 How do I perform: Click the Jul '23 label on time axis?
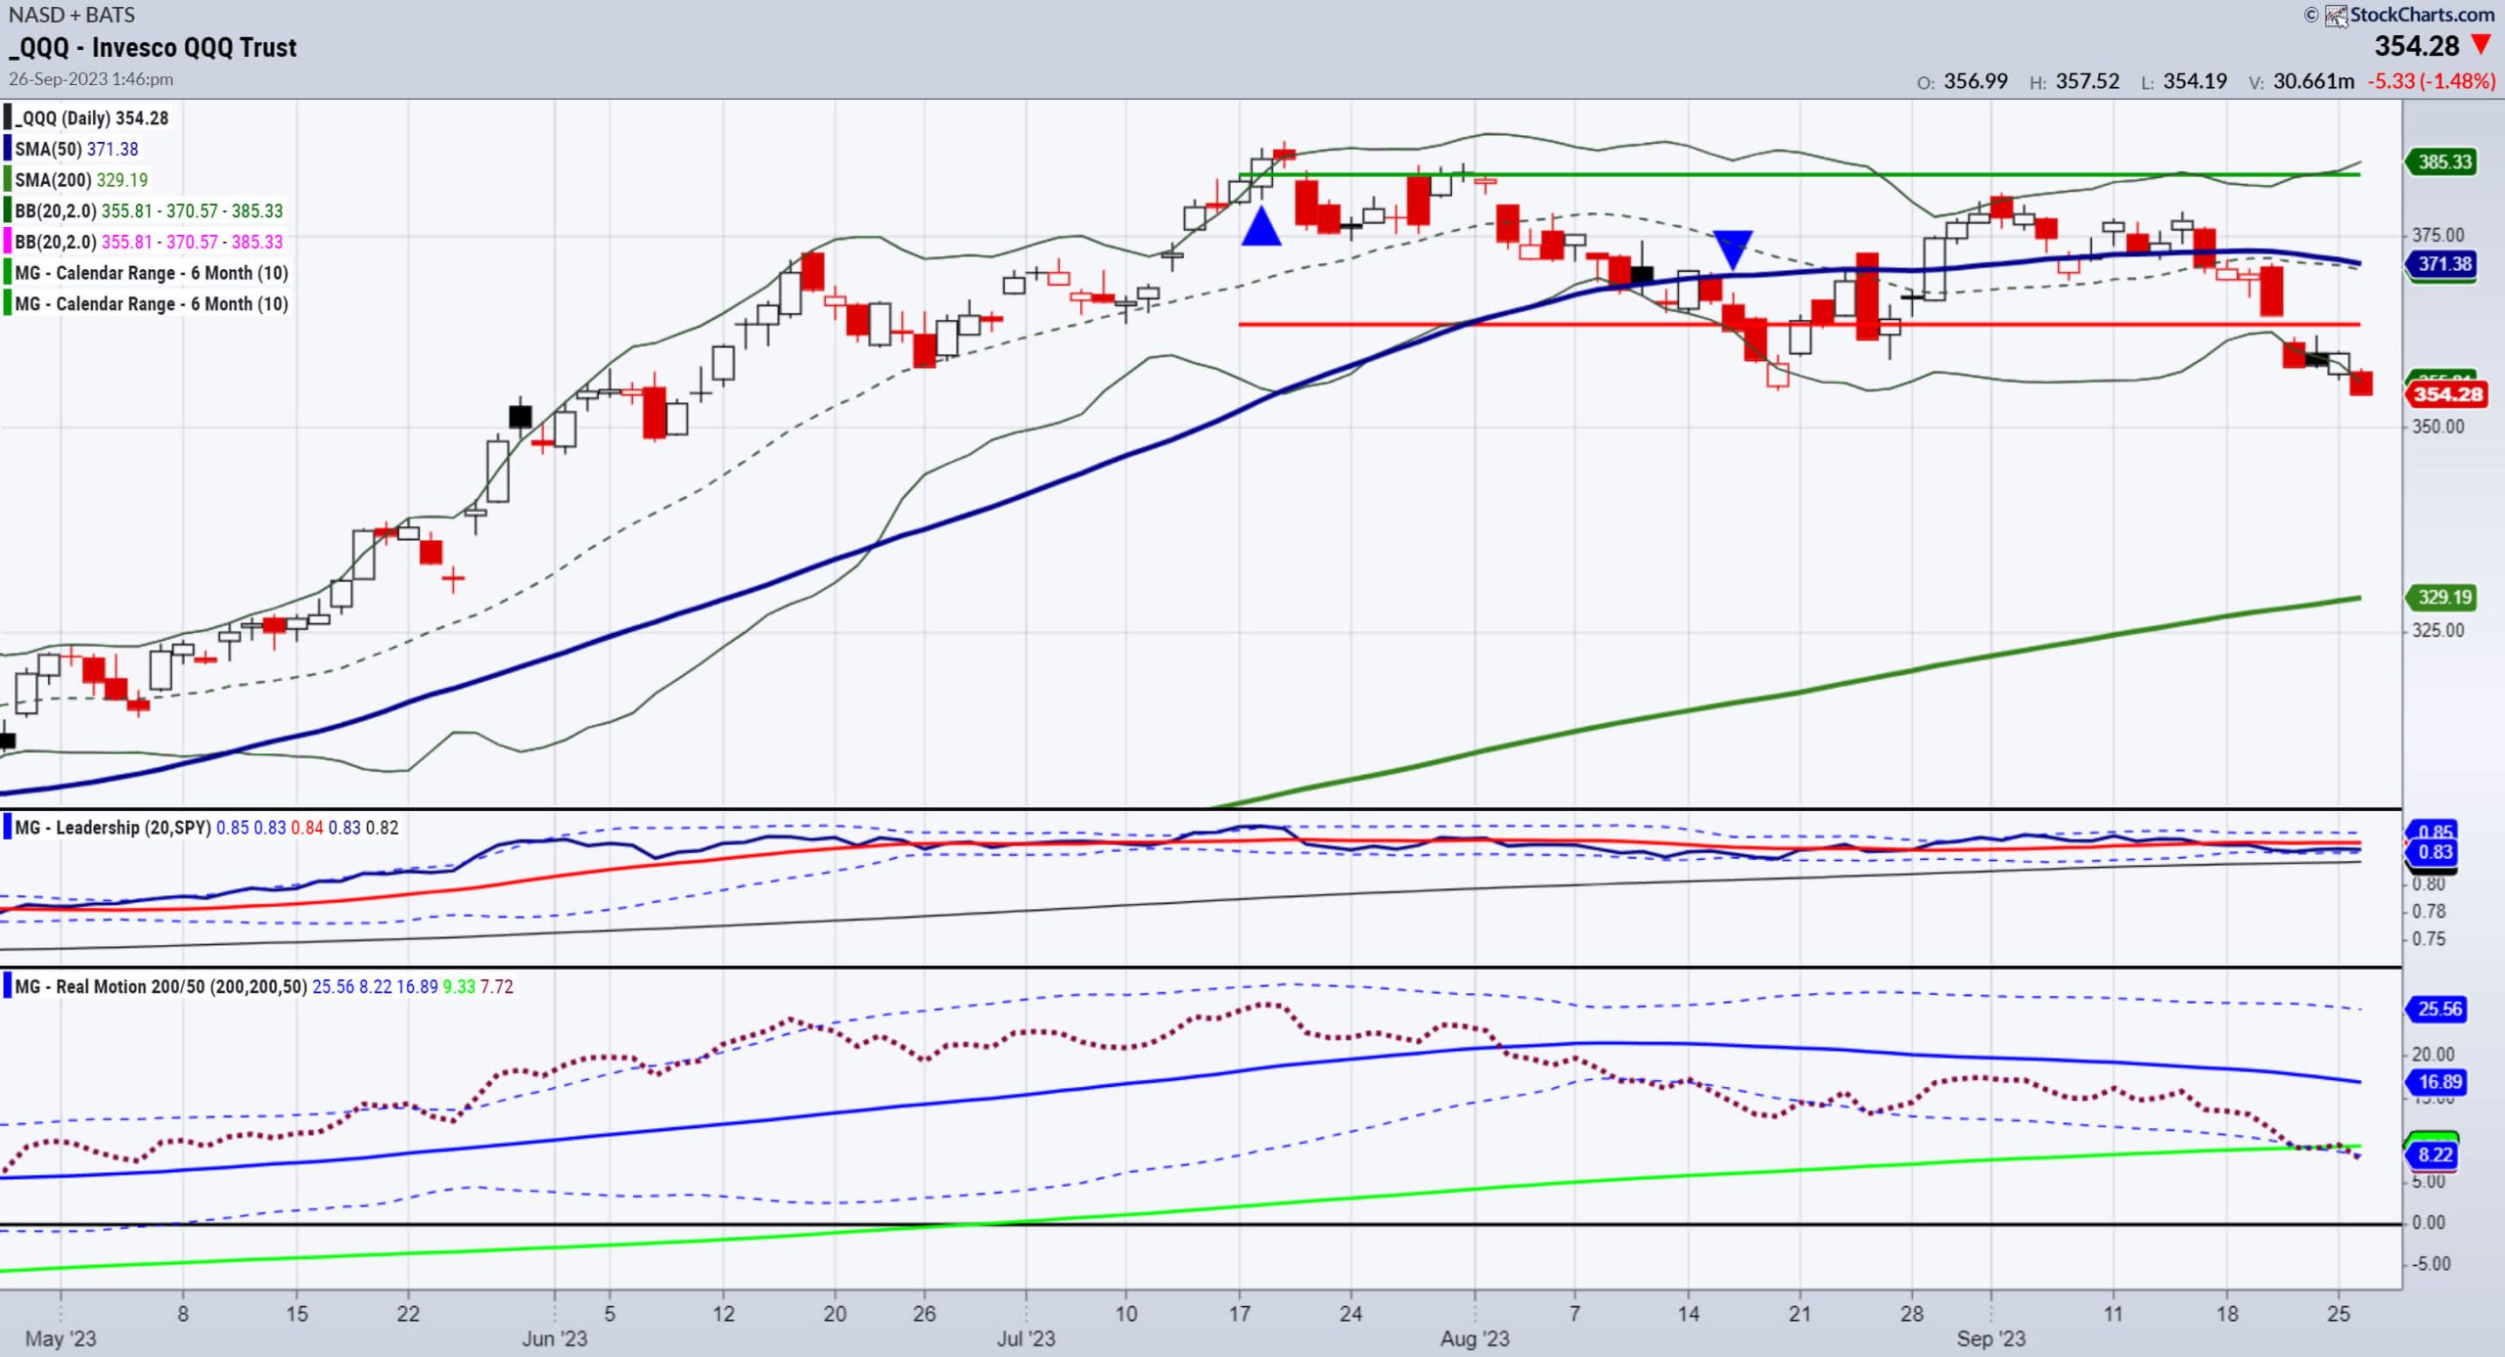(1025, 1338)
